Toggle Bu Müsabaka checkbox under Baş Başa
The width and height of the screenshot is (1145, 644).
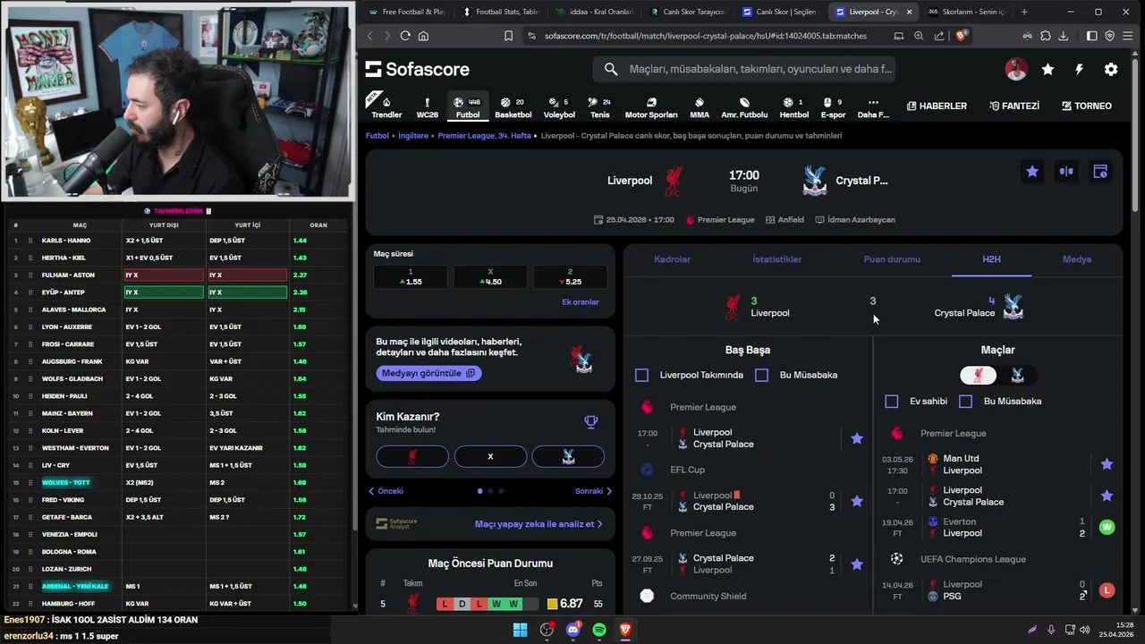761,376
